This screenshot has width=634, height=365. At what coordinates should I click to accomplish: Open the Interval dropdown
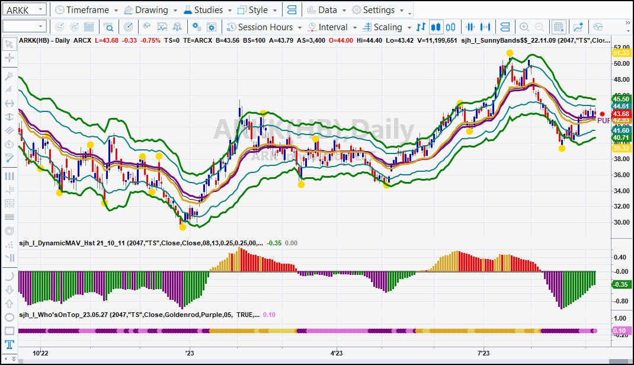click(354, 27)
